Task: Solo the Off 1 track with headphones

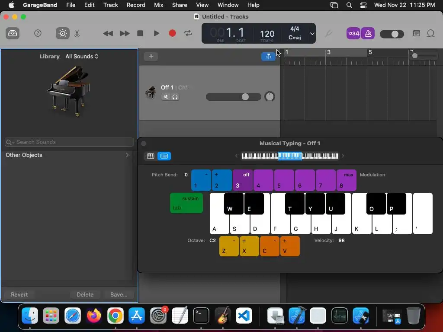Action: click(175, 97)
